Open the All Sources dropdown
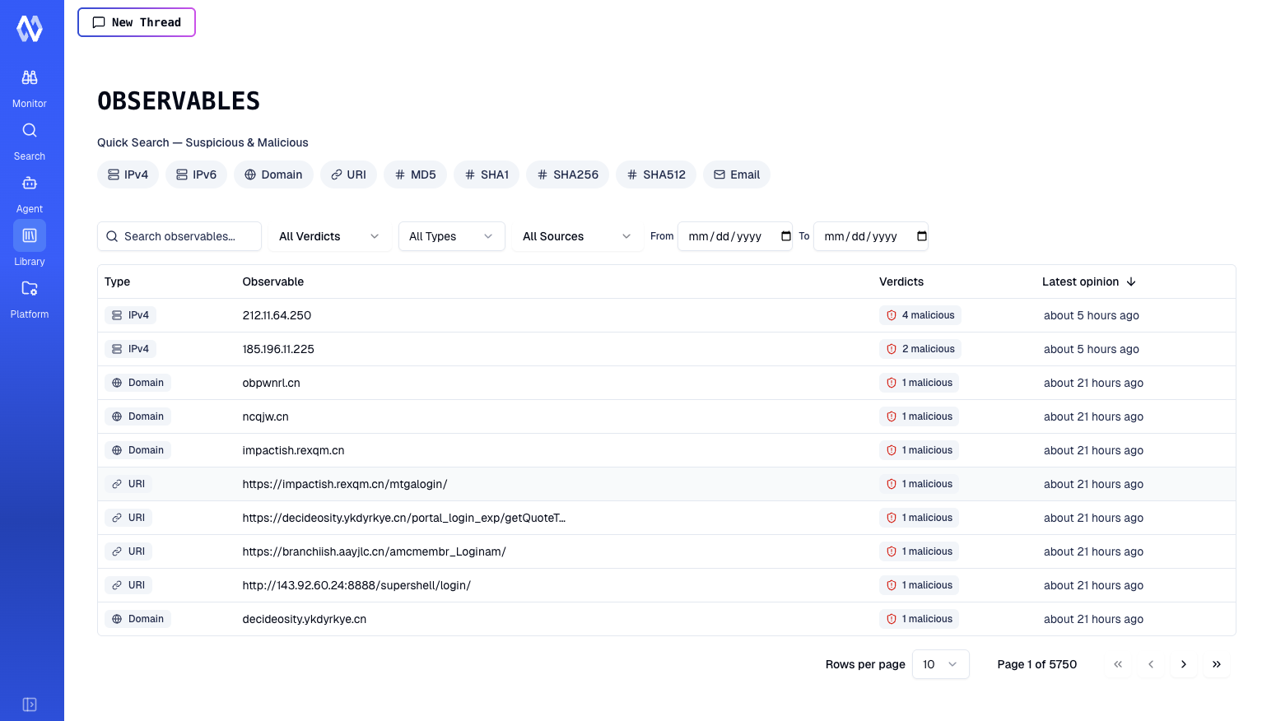The image size is (1276, 721). pyautogui.click(x=578, y=236)
